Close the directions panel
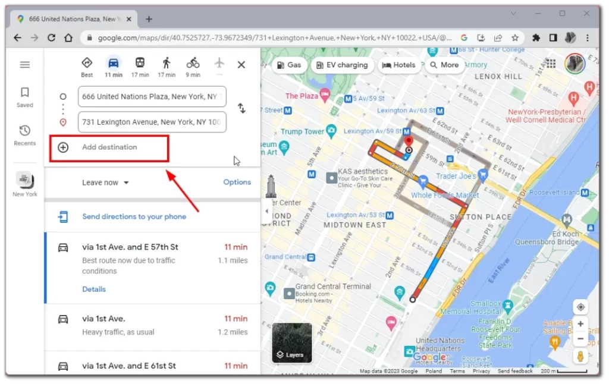Screen dimensions: 609x384 pyautogui.click(x=241, y=64)
